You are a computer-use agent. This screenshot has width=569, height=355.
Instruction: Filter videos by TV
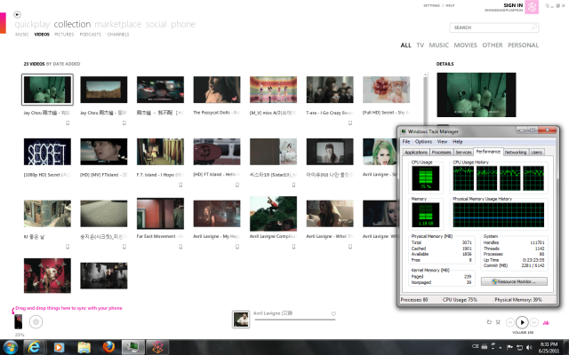(x=421, y=45)
